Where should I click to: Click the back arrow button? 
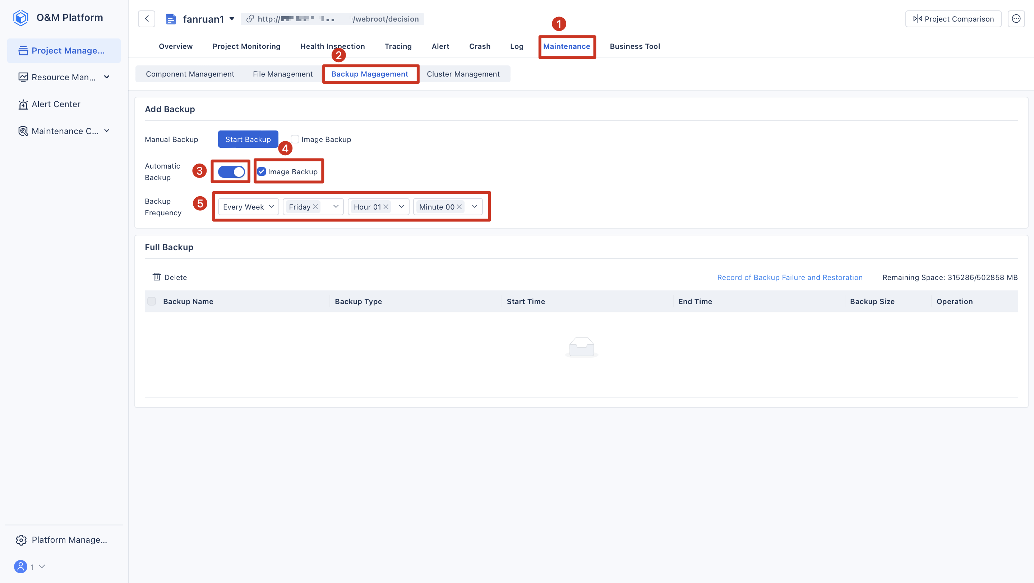pyautogui.click(x=147, y=19)
